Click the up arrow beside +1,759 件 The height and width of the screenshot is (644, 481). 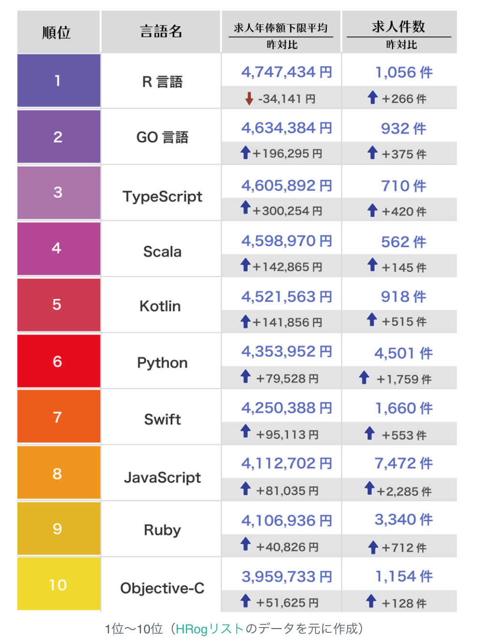click(x=364, y=378)
